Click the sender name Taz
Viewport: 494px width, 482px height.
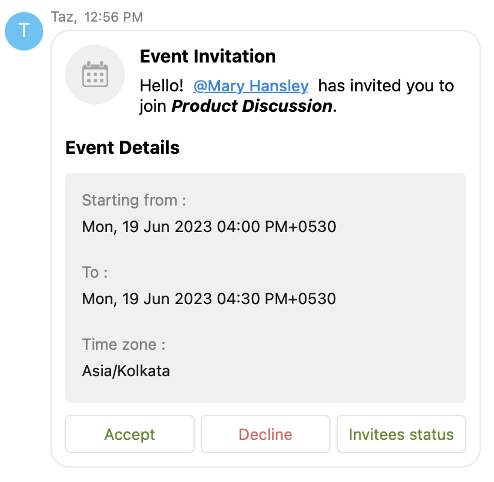tap(63, 17)
